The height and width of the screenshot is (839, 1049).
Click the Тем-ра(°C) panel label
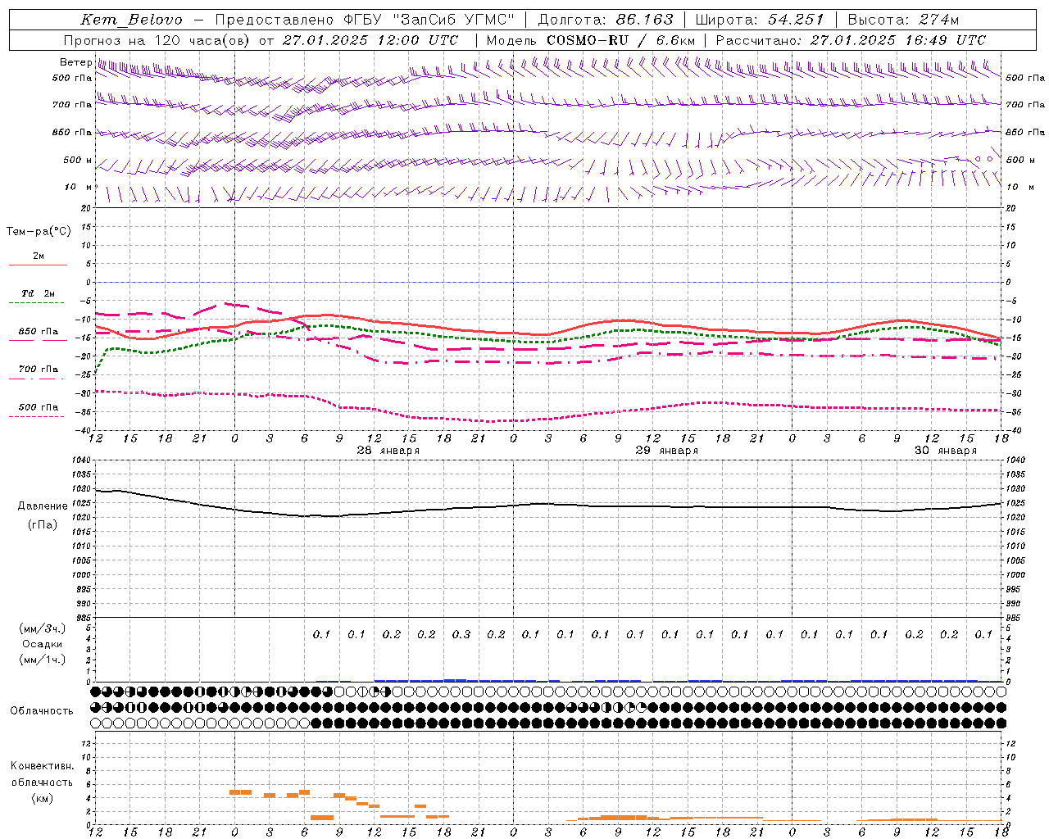point(39,232)
